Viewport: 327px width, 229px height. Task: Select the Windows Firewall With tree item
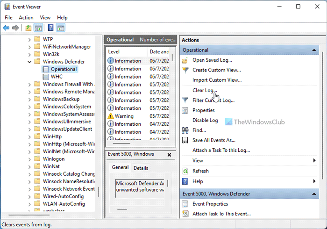68,84
